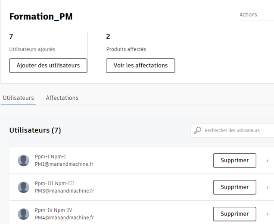Switch to the Utilisateurs tab
Image resolution: width=274 pixels, height=224 pixels.
click(19, 98)
